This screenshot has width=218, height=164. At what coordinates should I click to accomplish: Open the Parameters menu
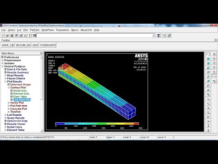click(63, 30)
